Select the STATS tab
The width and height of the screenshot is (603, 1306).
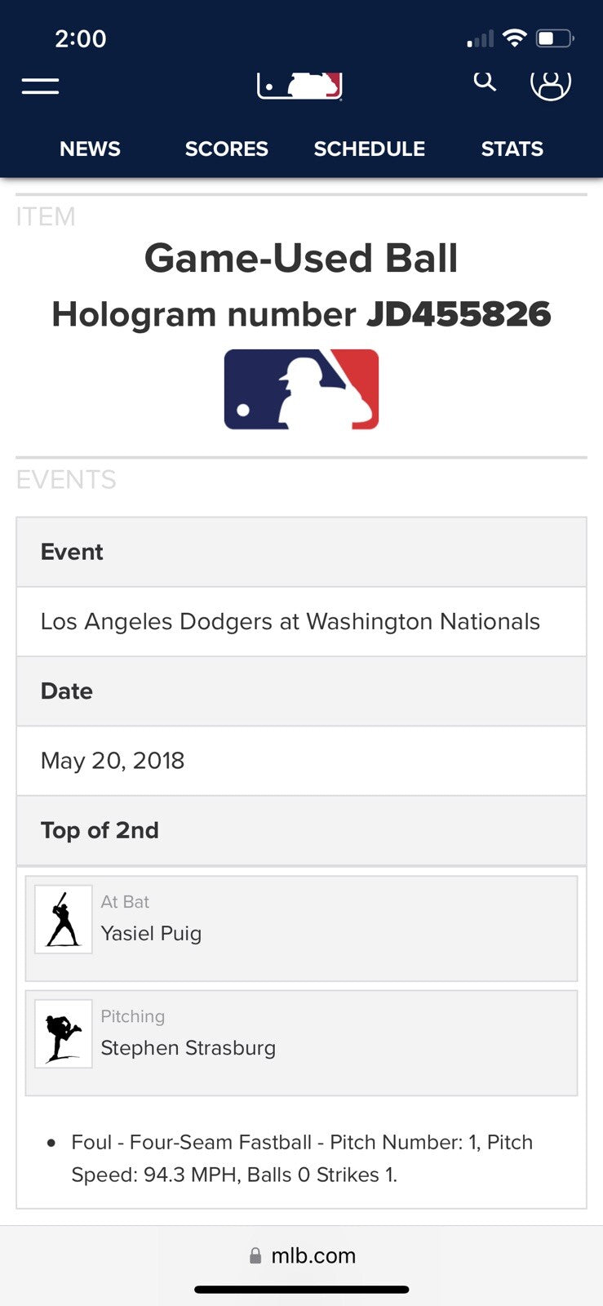pos(512,149)
